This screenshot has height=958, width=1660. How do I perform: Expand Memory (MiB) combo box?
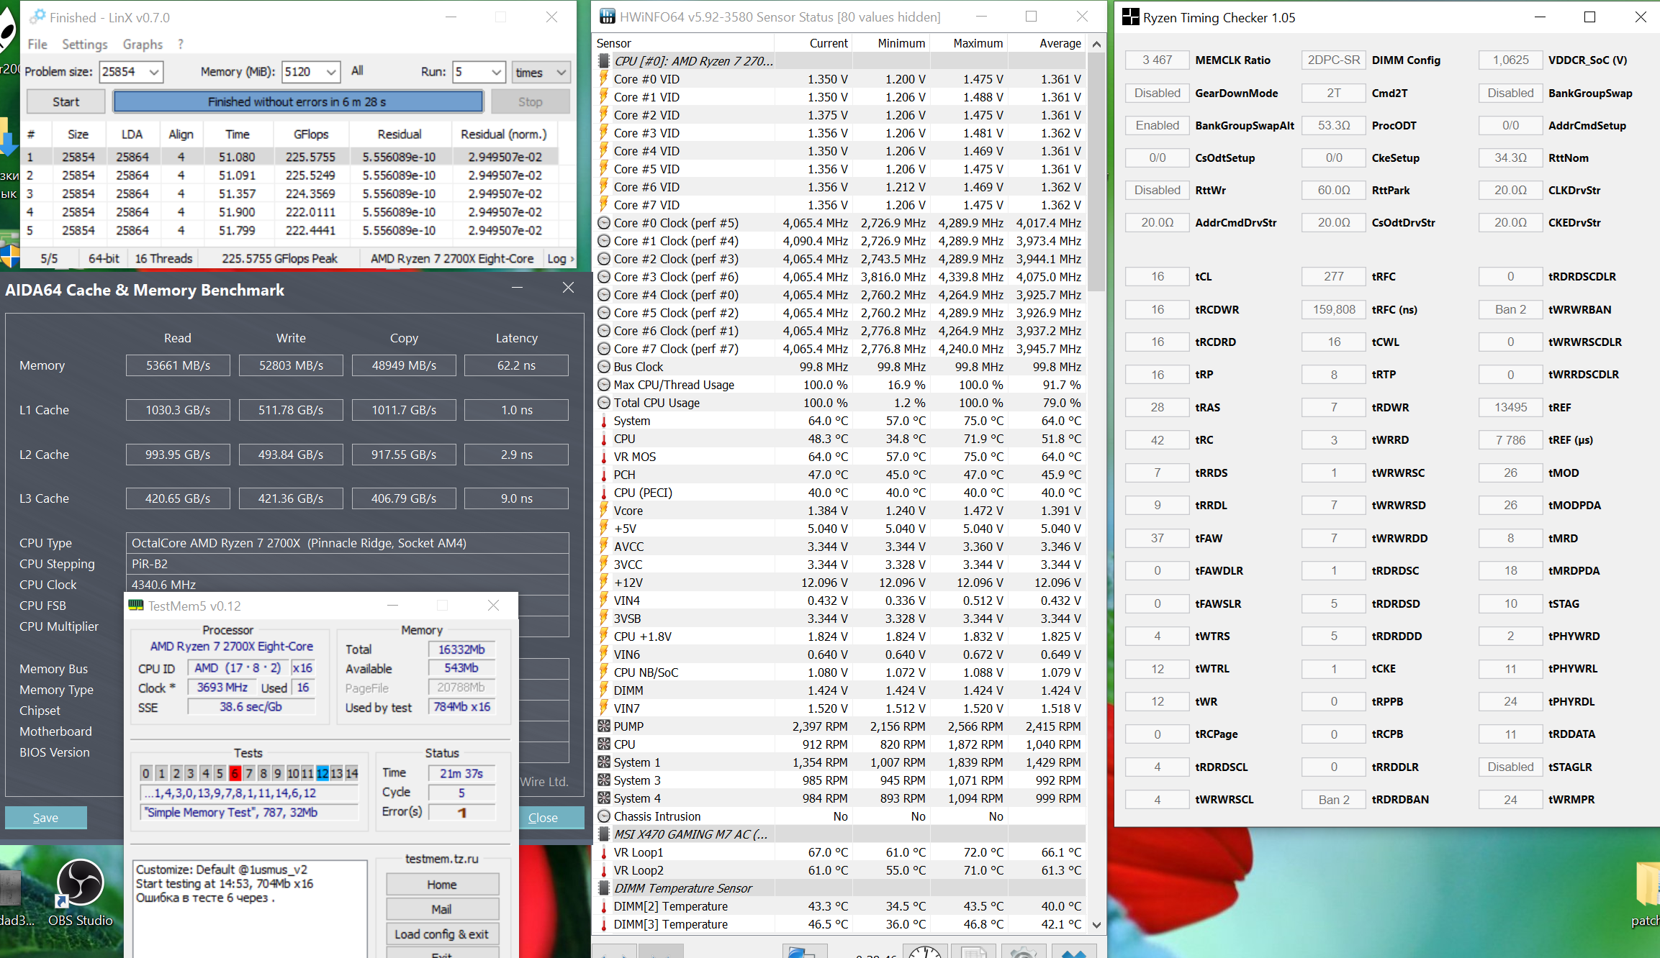[330, 72]
